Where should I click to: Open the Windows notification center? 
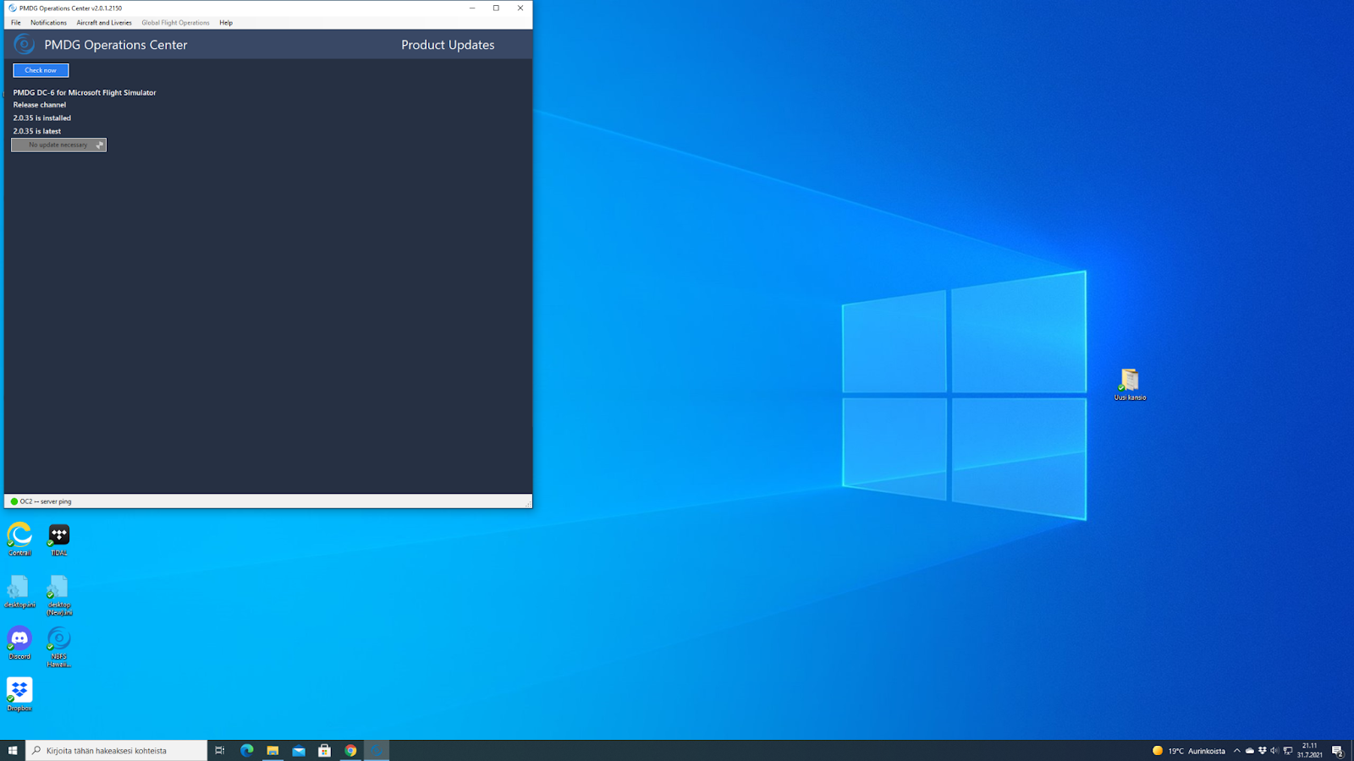click(1338, 751)
